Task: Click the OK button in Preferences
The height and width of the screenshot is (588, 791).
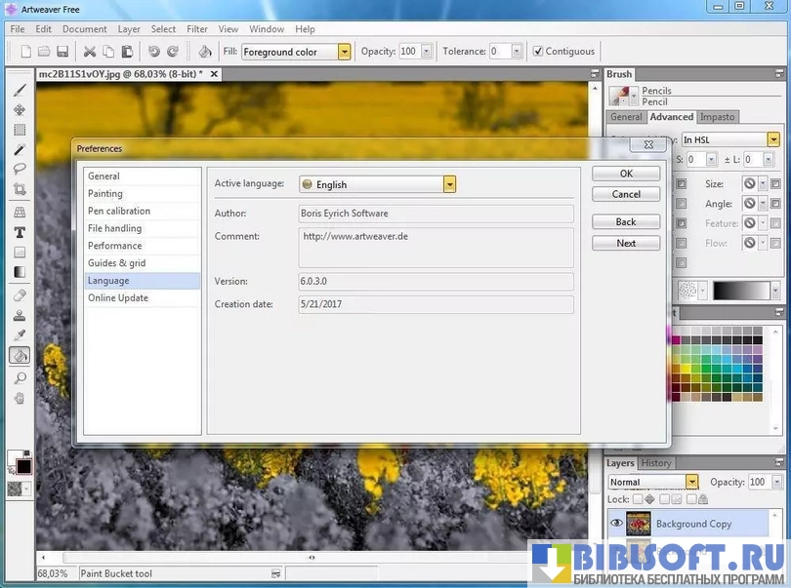Action: pyautogui.click(x=626, y=174)
